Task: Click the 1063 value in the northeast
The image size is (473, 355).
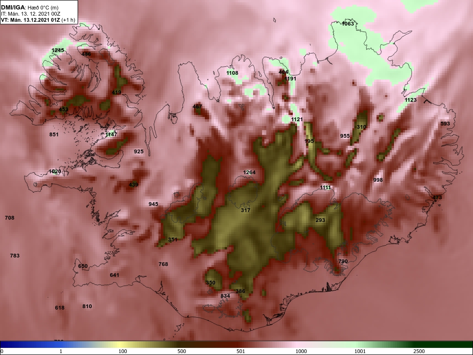Action: coord(348,24)
